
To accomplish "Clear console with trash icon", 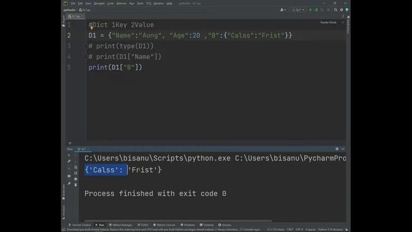I will click(x=76, y=185).
